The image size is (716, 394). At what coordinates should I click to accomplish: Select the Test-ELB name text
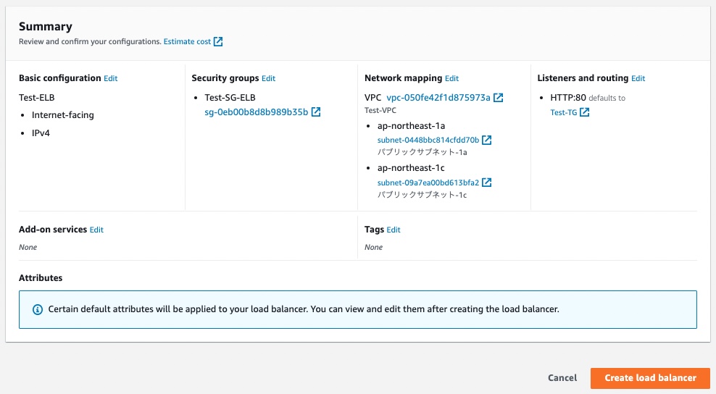[x=36, y=98]
